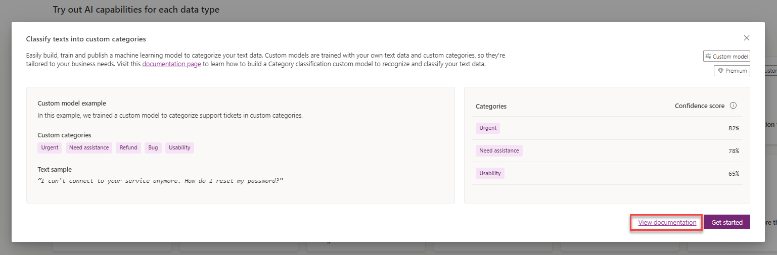Click the Urgent result row tag
Viewport: 777px width, 255px height.
(x=488, y=128)
